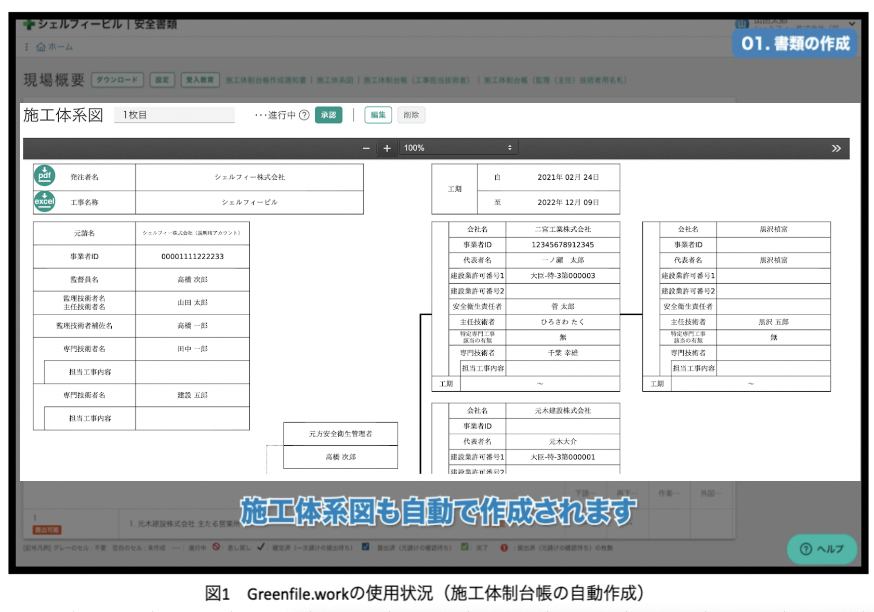Open the ヘルプ help button

coord(822,549)
